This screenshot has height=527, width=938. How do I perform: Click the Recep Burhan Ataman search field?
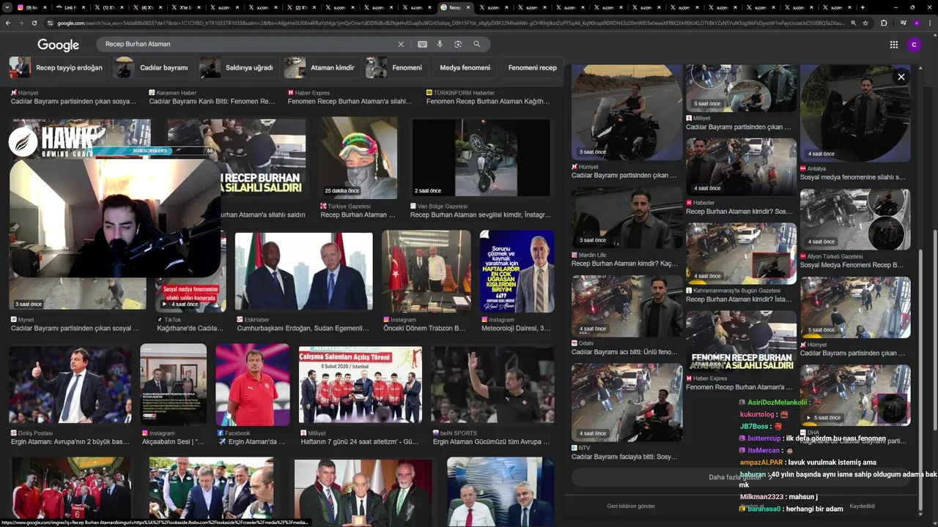(249, 44)
